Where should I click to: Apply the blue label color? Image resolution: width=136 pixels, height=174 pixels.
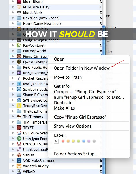pyautogui.click(x=84, y=141)
